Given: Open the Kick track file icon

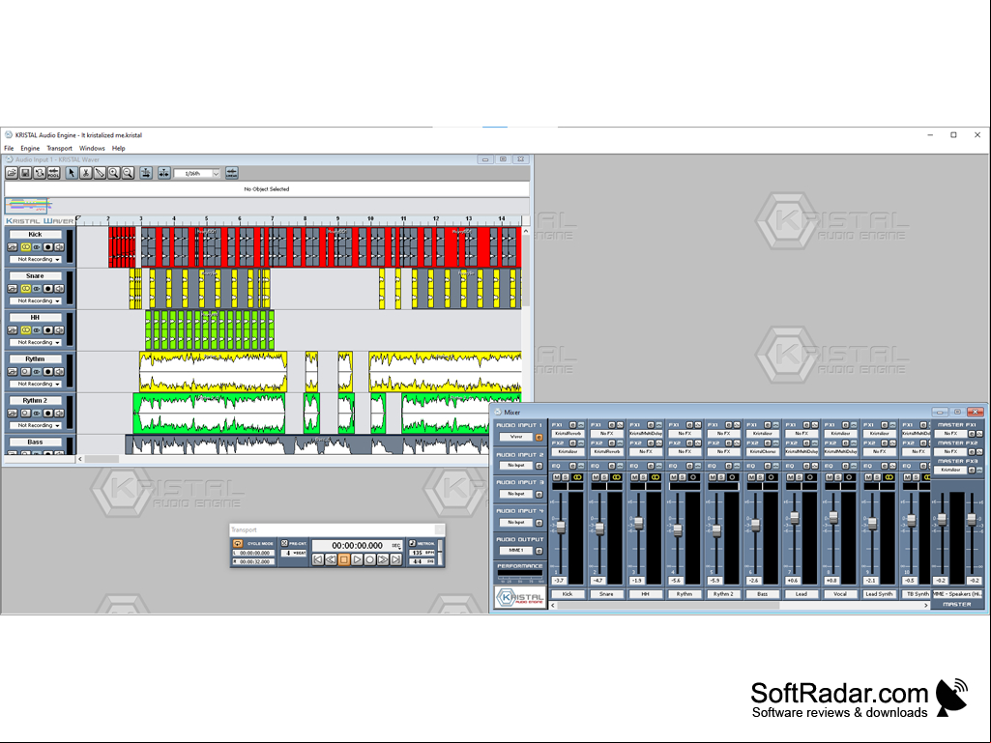Looking at the screenshot, I should click(12, 247).
